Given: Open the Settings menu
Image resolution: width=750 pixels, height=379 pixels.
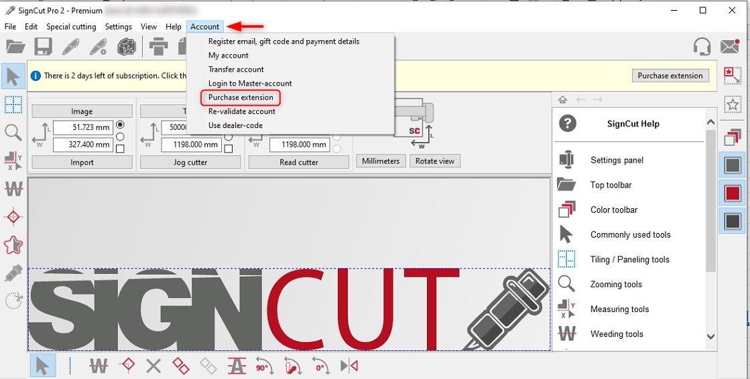Looking at the screenshot, I should 118,27.
